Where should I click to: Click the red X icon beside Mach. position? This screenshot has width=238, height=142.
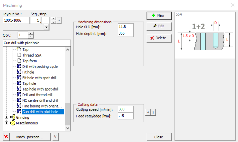pyautogui.click(x=6, y=137)
